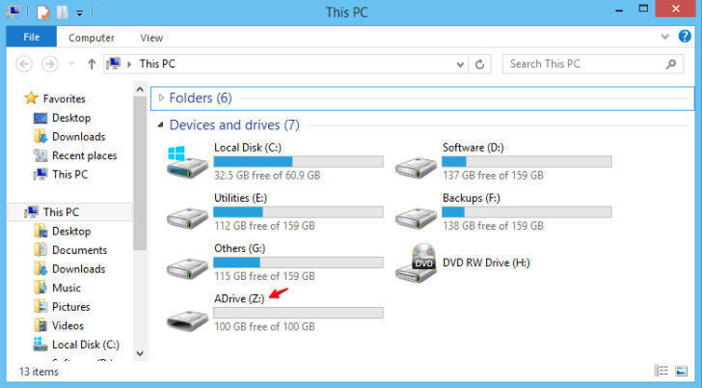This screenshot has height=388, width=702.
Task: Click the Refresh button in address bar
Action: 479,64
